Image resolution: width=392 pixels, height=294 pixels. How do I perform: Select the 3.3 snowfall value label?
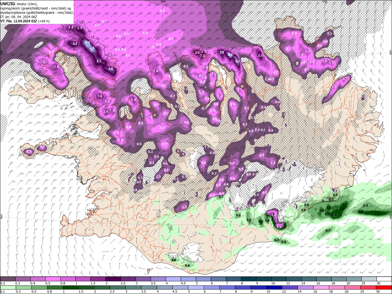pos(75,44)
